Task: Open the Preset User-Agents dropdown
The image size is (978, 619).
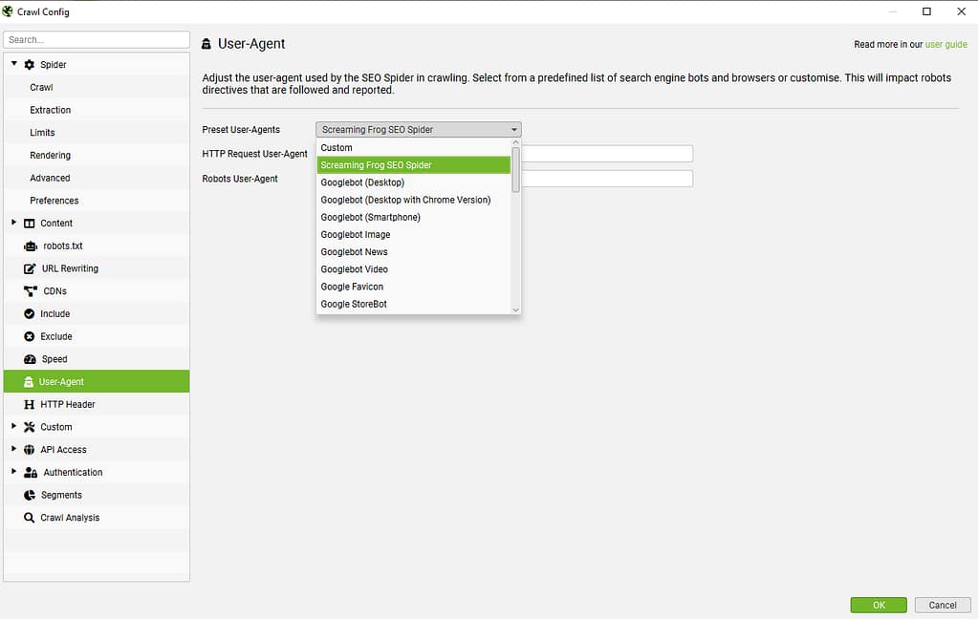Action: point(419,130)
